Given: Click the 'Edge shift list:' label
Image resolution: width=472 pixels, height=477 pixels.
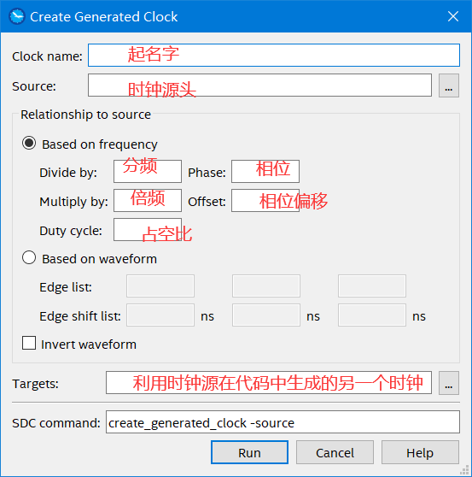Looking at the screenshot, I should 80,316.
